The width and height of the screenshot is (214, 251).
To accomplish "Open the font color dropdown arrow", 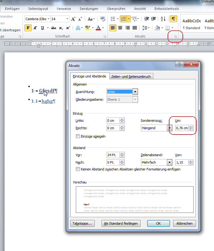I will 103,28.
